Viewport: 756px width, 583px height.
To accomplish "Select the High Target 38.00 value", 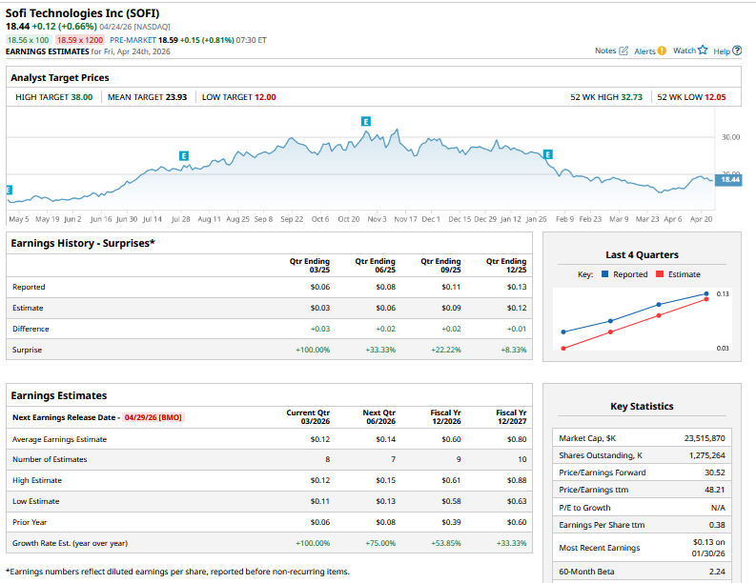I will 81,97.
